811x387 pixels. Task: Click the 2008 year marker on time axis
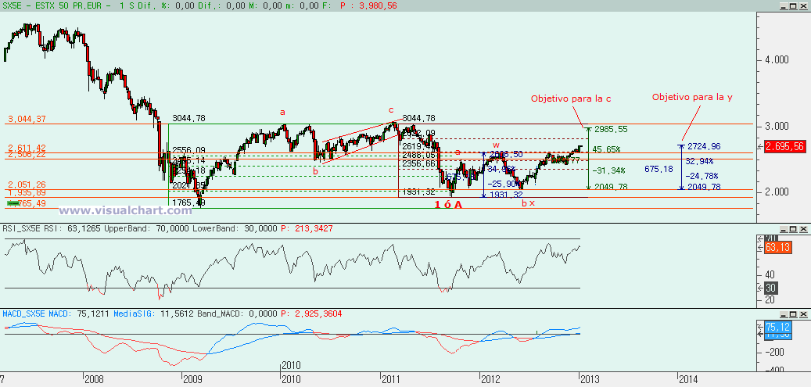click(x=94, y=379)
